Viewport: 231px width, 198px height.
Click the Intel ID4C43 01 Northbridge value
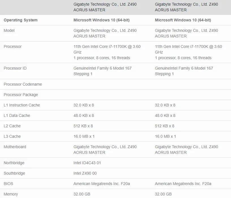pos(87,163)
